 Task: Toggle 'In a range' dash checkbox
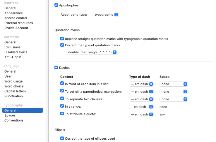point(62,107)
